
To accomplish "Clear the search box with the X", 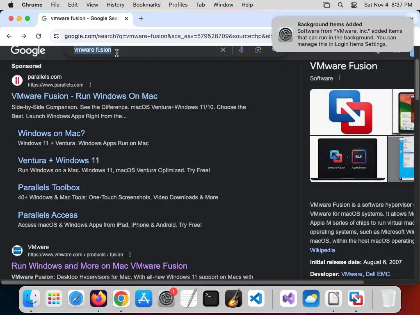I will click(223, 50).
